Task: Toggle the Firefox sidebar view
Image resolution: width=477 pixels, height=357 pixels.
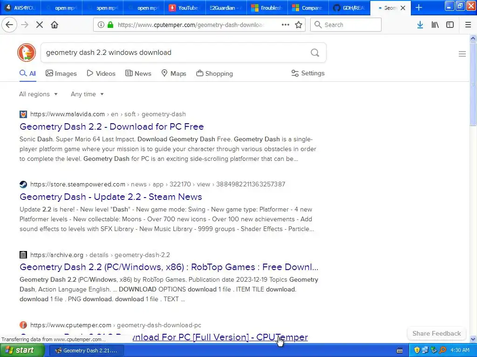Action: pyautogui.click(x=450, y=25)
